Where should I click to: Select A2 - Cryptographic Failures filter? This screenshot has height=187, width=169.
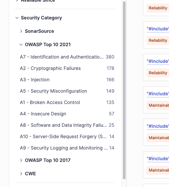(x=67, y=68)
